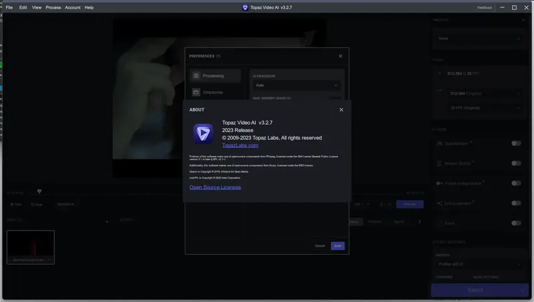Click the Topaz Video AI logo in About

click(204, 133)
